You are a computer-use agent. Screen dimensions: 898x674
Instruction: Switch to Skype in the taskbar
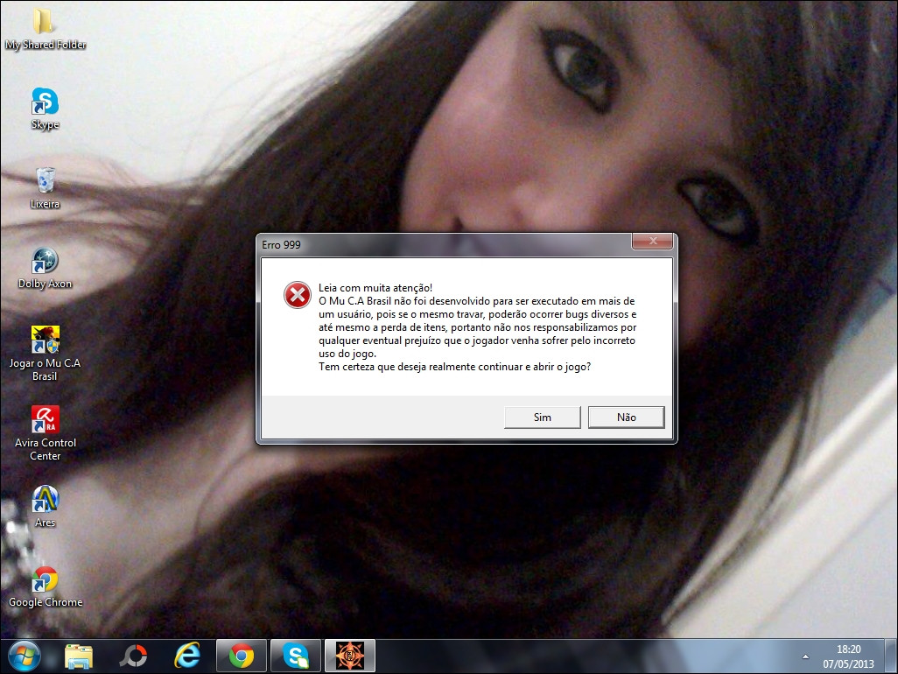[x=295, y=655]
